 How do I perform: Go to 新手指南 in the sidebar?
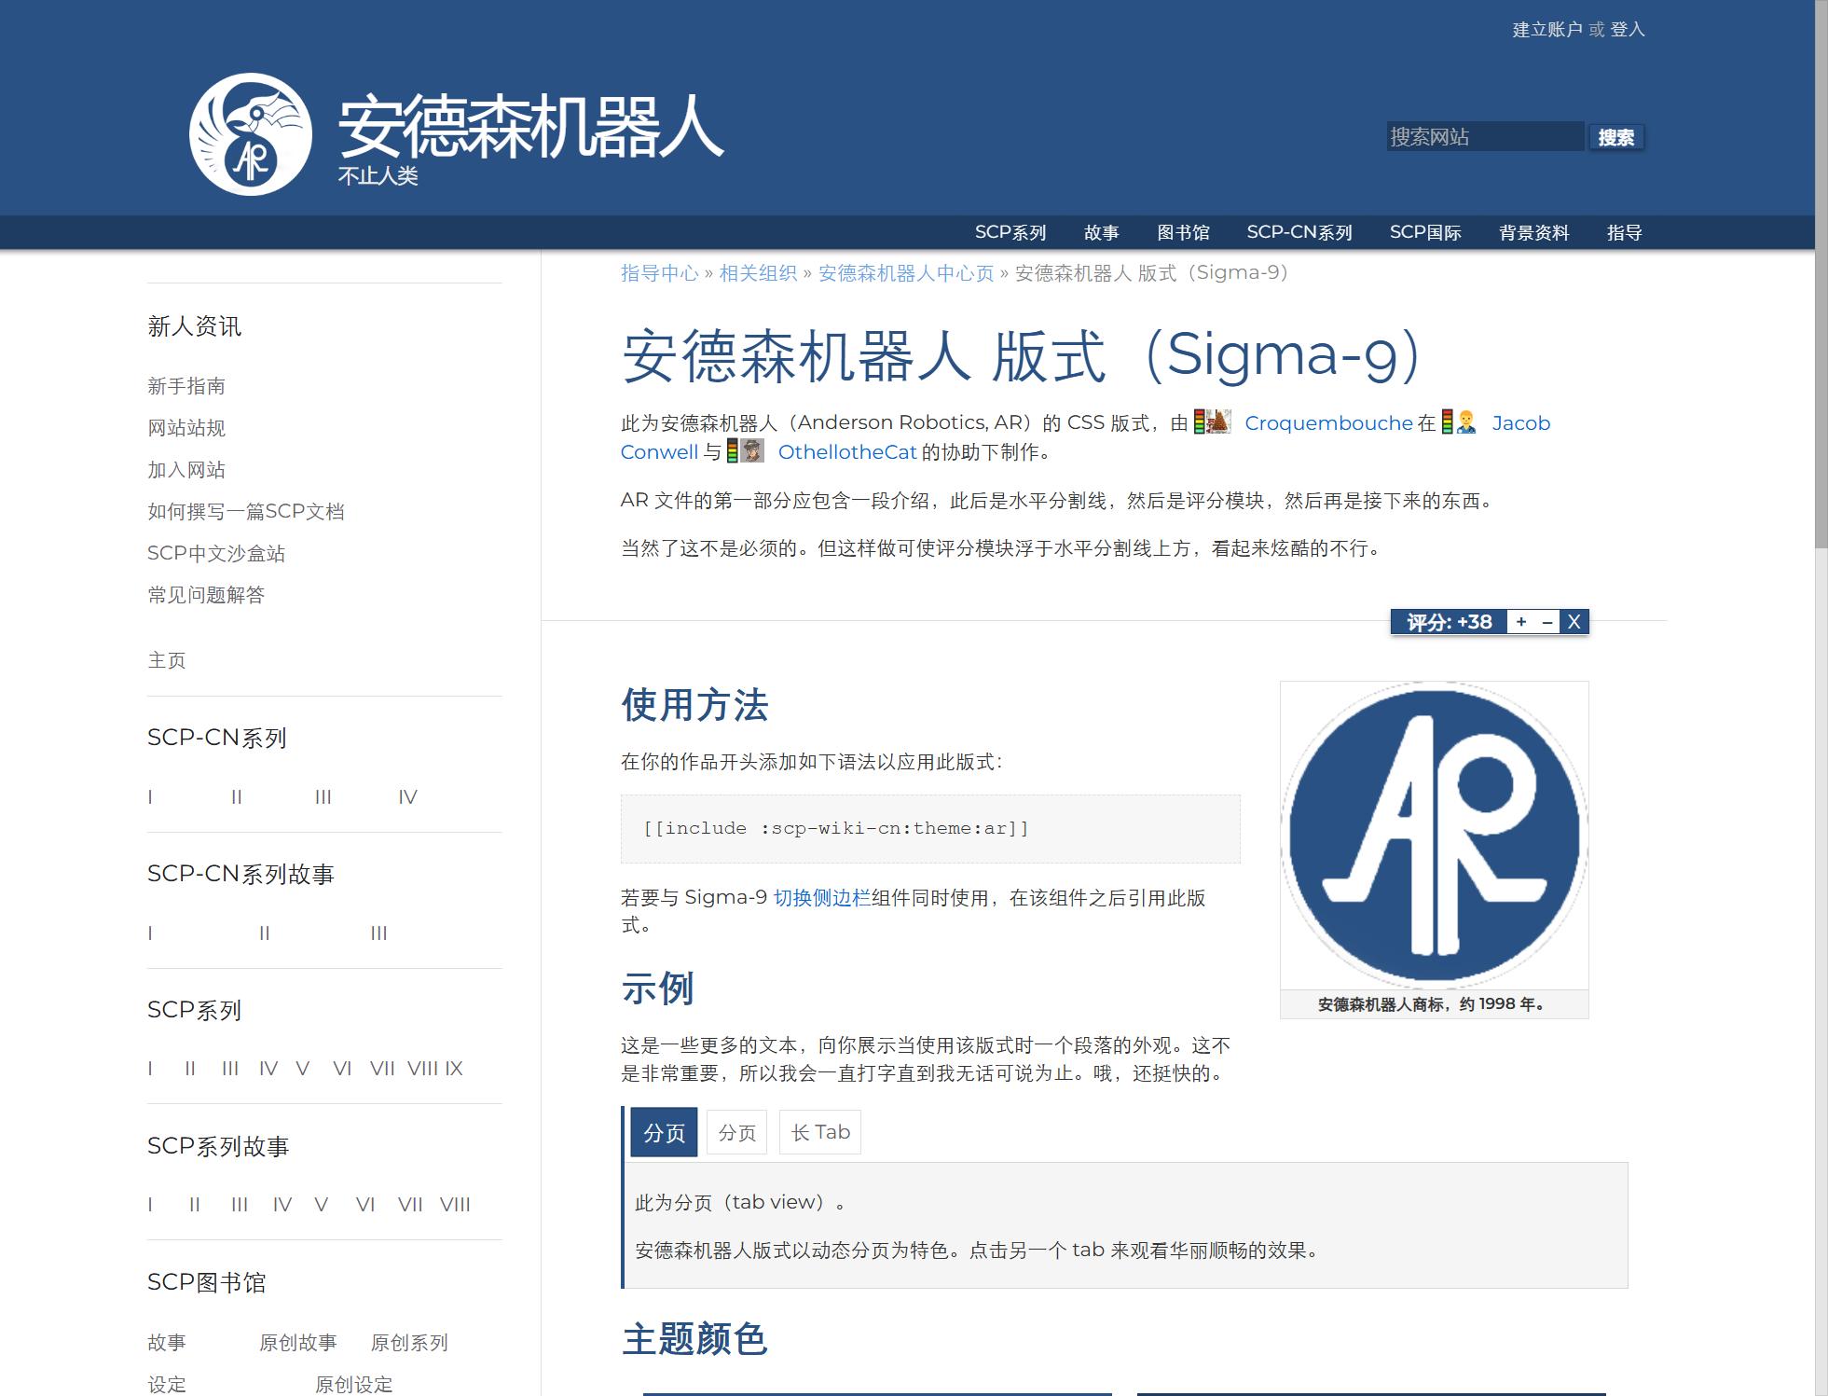(186, 386)
